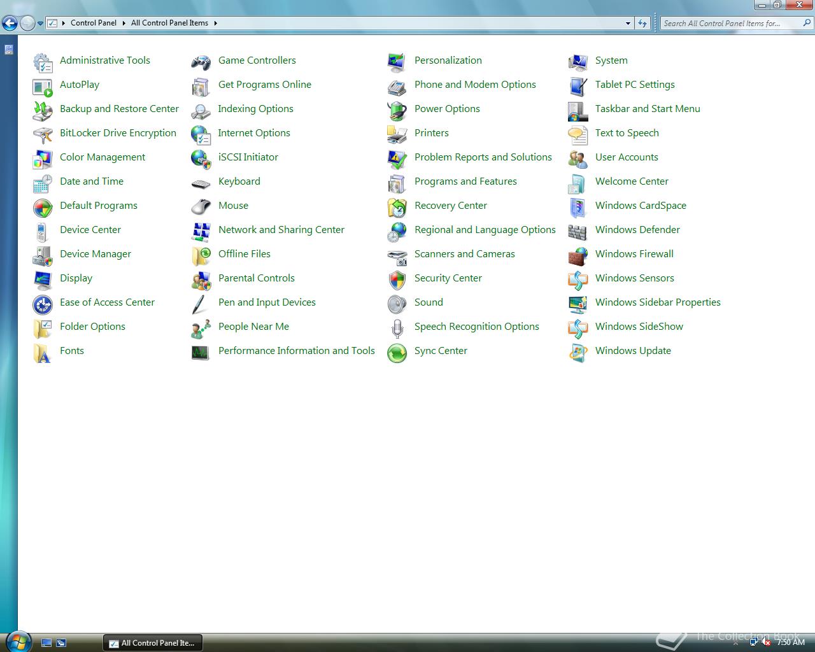Click the Display label

pyautogui.click(x=76, y=278)
